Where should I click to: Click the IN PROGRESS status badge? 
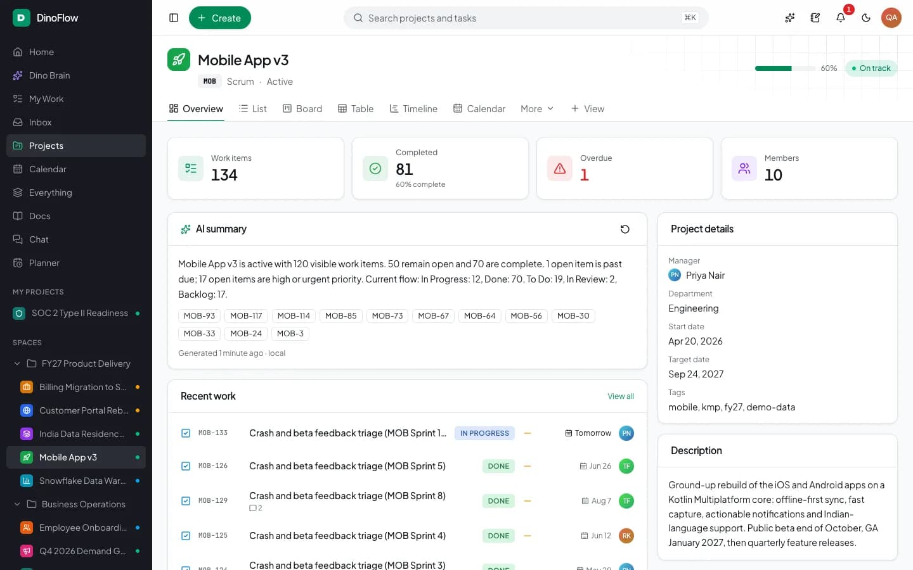[x=484, y=433]
